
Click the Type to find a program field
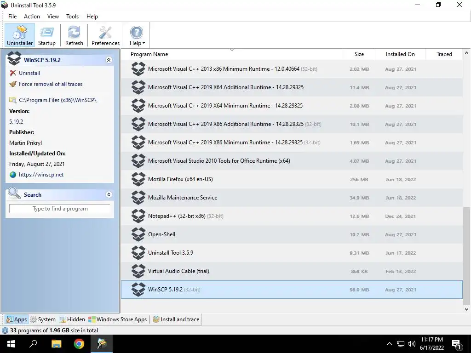point(60,209)
